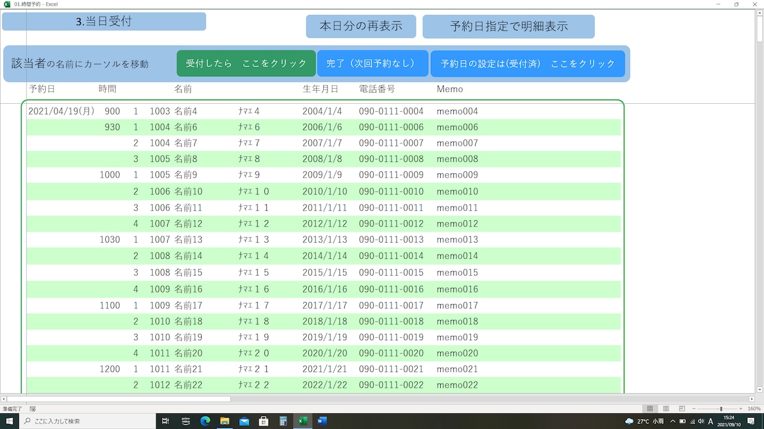Click birthdate cell 2013/1/13
Viewport: 764px width, 429px height.
click(324, 240)
